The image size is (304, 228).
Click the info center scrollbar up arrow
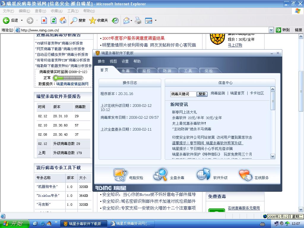(x=273, y=89)
